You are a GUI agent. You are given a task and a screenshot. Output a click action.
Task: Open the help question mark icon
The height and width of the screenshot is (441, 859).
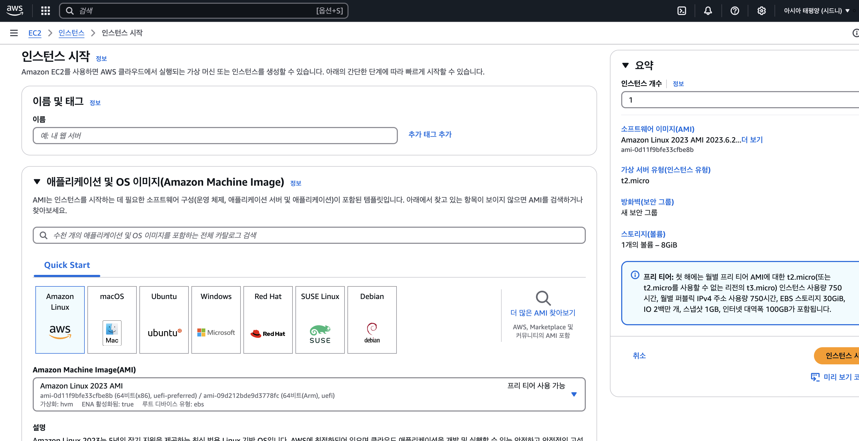click(734, 11)
